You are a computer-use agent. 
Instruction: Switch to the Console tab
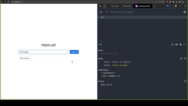115,6
